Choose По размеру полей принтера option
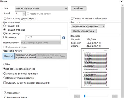The image size is (124, 98). click(5, 69)
